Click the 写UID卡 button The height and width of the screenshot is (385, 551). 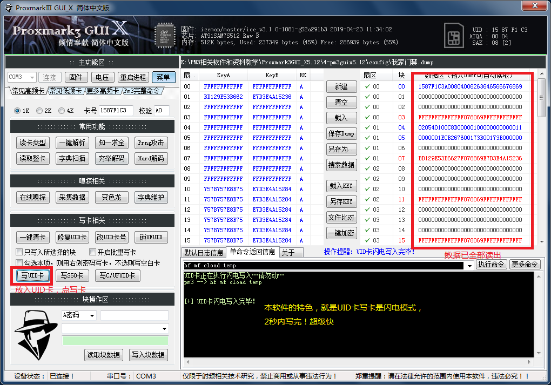pyautogui.click(x=32, y=275)
